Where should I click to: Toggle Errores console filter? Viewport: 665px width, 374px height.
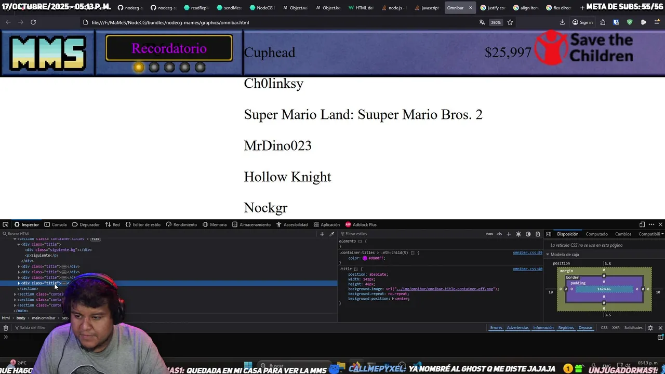coord(496,328)
